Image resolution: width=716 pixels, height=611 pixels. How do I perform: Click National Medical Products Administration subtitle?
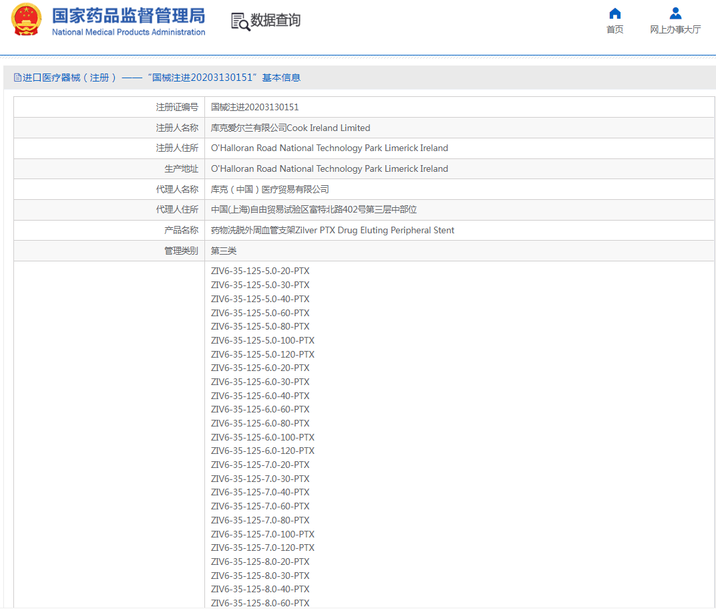tap(128, 32)
